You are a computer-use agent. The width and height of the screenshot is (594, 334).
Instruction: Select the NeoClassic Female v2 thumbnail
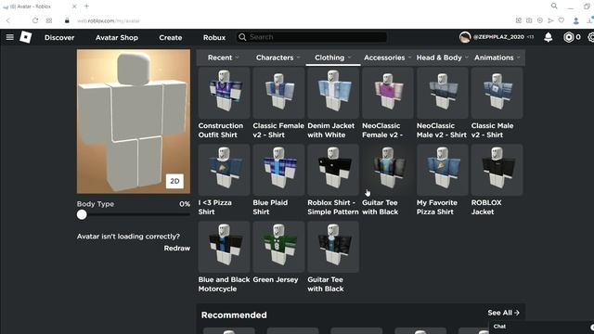coord(388,93)
